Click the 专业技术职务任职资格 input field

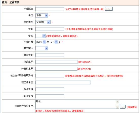coord(50,76)
